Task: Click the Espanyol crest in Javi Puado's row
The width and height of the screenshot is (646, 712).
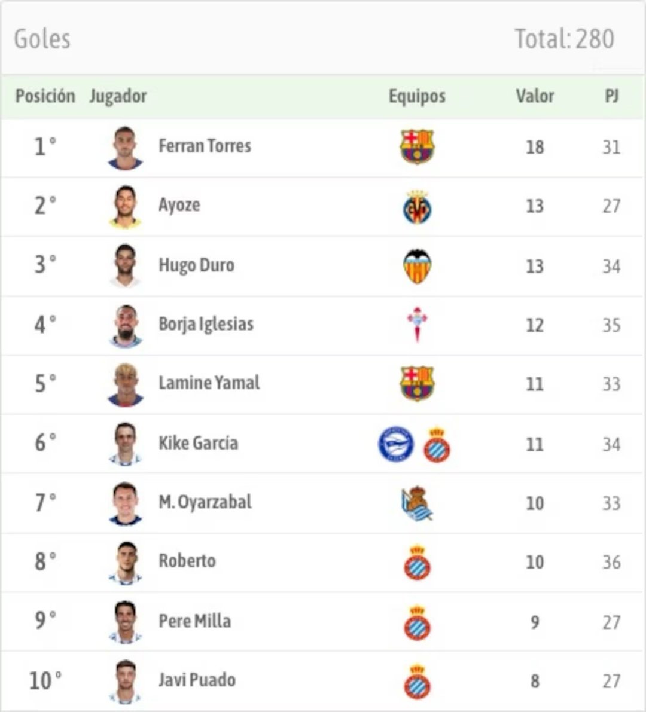Action: click(417, 682)
